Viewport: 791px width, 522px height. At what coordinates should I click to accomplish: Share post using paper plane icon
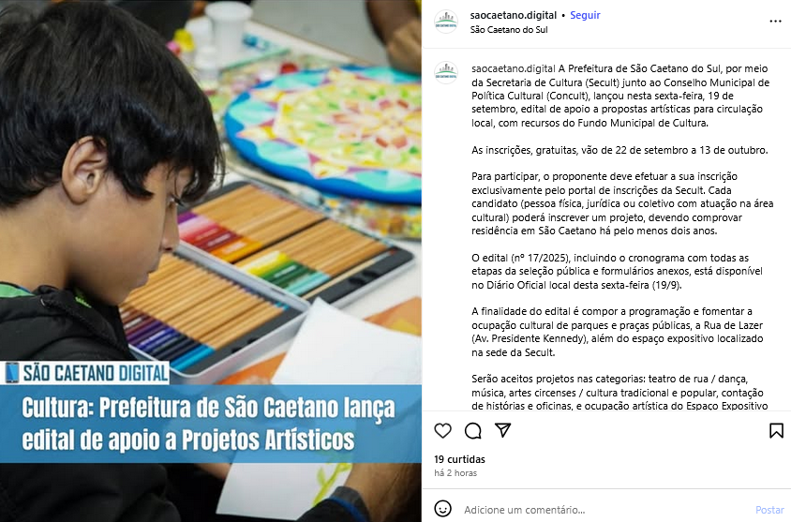click(503, 430)
